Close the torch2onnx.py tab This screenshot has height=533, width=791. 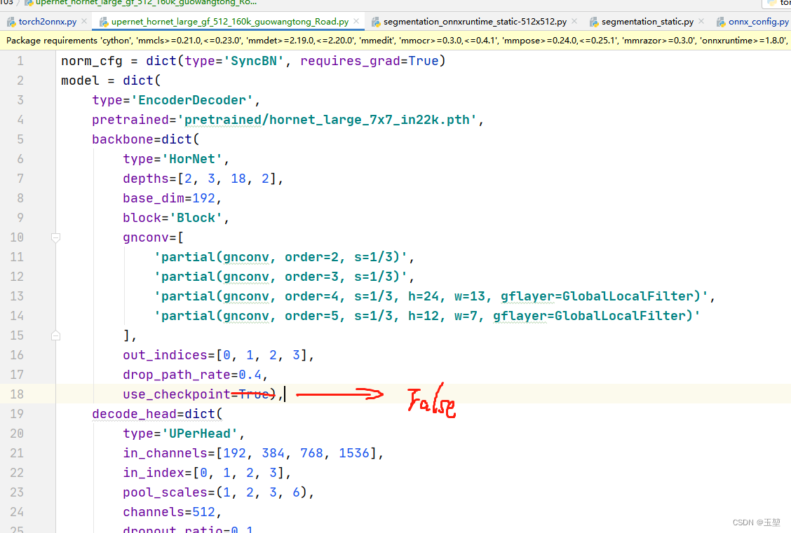click(x=84, y=21)
